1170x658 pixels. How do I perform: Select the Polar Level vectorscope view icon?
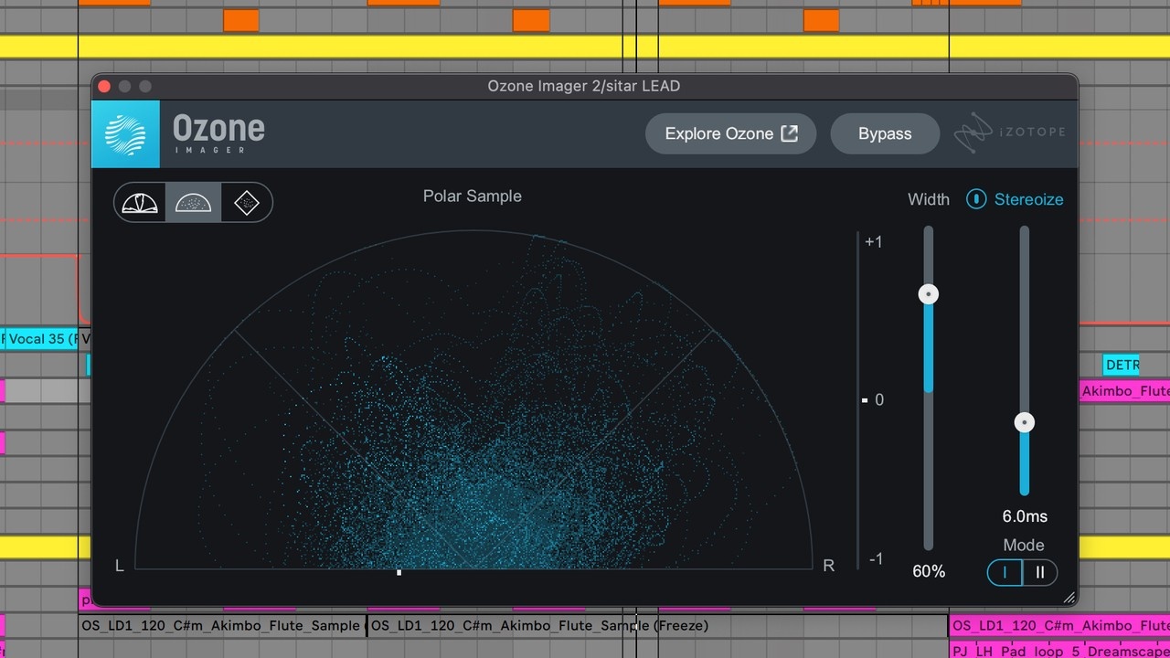[140, 202]
